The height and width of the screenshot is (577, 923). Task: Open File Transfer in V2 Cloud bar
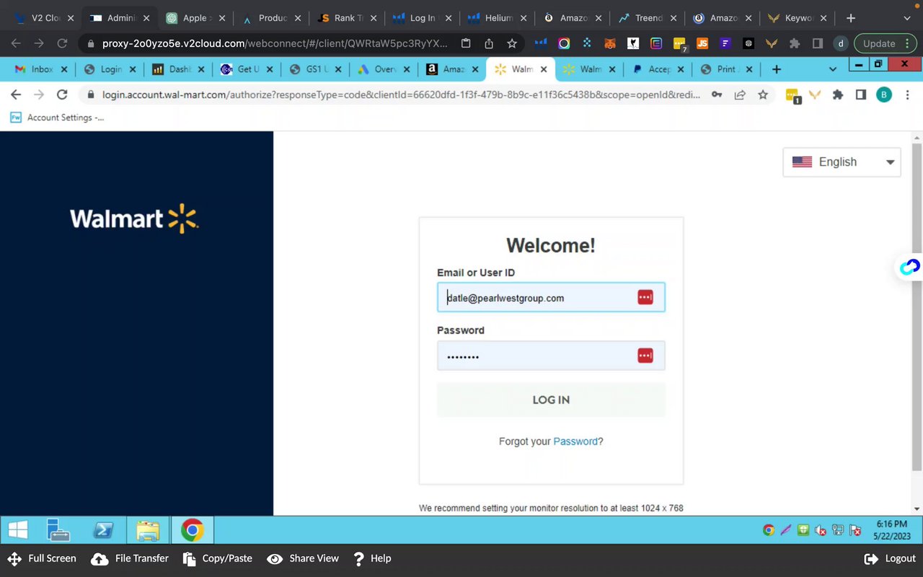(130, 558)
